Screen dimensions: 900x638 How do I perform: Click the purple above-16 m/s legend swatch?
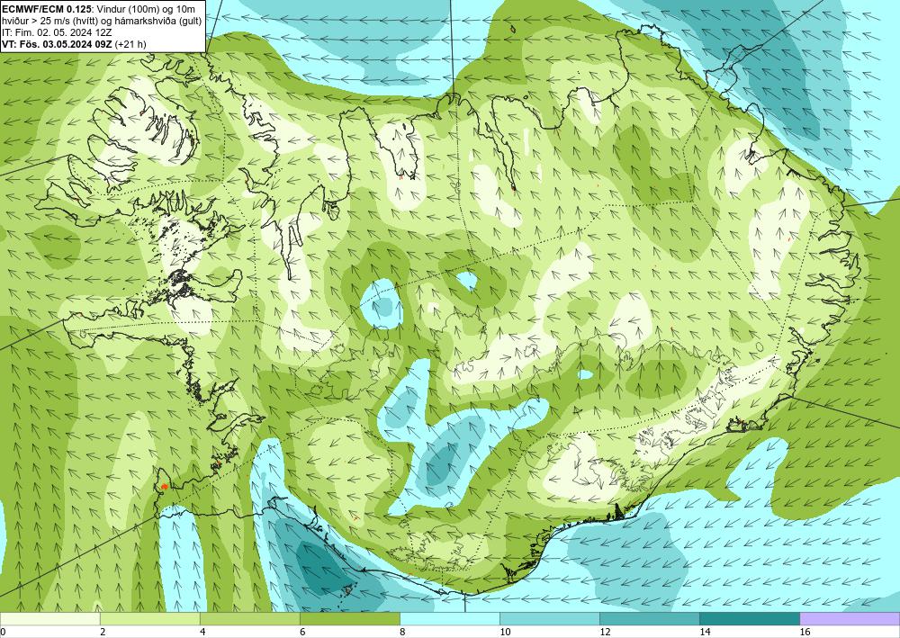pyautogui.click(x=850, y=619)
